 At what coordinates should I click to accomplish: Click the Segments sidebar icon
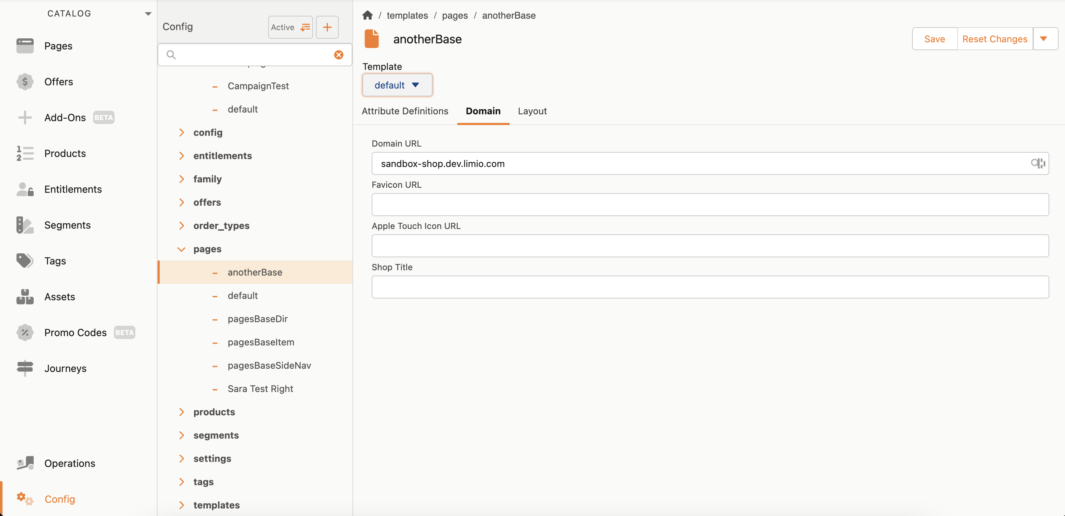[25, 225]
